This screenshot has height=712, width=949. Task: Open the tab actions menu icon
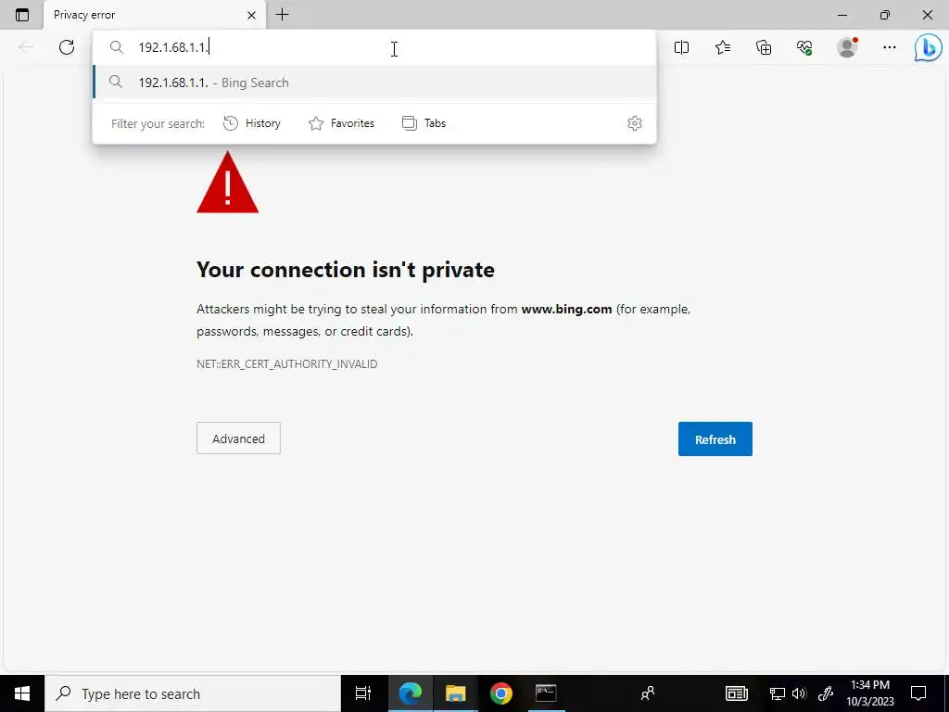tap(22, 15)
